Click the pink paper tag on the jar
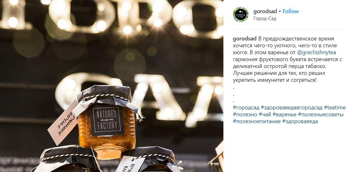This screenshot has width=348, height=172. click(63, 122)
